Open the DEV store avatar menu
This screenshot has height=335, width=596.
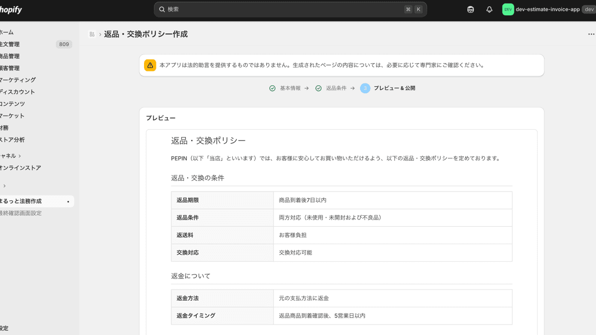(x=507, y=9)
